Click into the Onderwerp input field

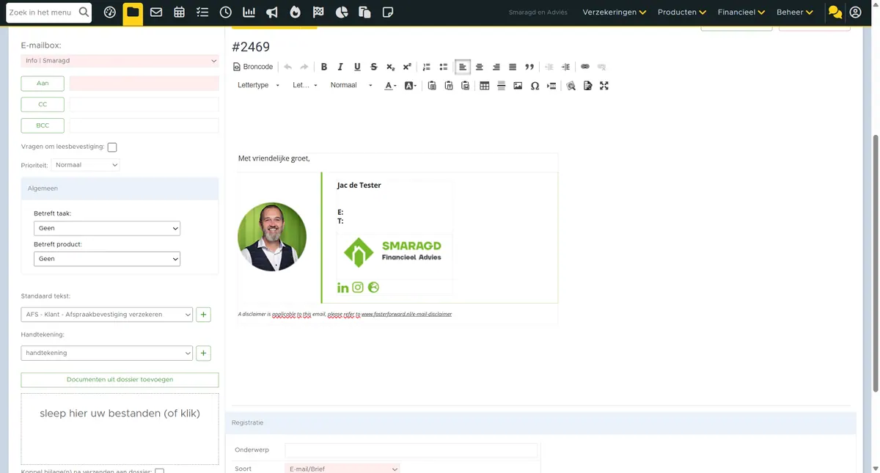[411, 450]
